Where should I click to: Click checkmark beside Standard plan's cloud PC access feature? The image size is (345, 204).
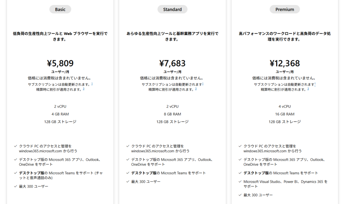[x=128, y=146]
